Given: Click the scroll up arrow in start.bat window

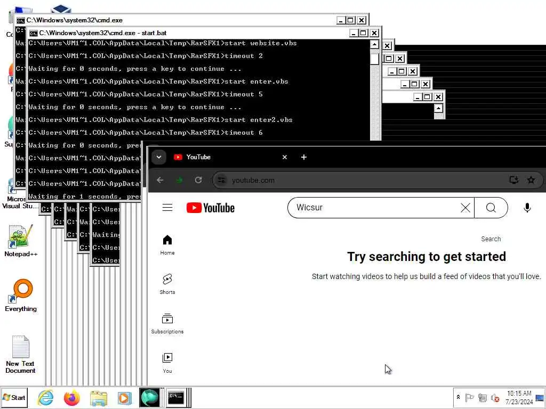Looking at the screenshot, I should (374, 45).
